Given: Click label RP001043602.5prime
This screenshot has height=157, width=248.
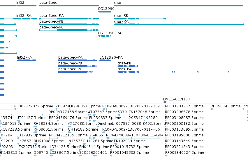Looking at the screenshot, I should 129,153.
